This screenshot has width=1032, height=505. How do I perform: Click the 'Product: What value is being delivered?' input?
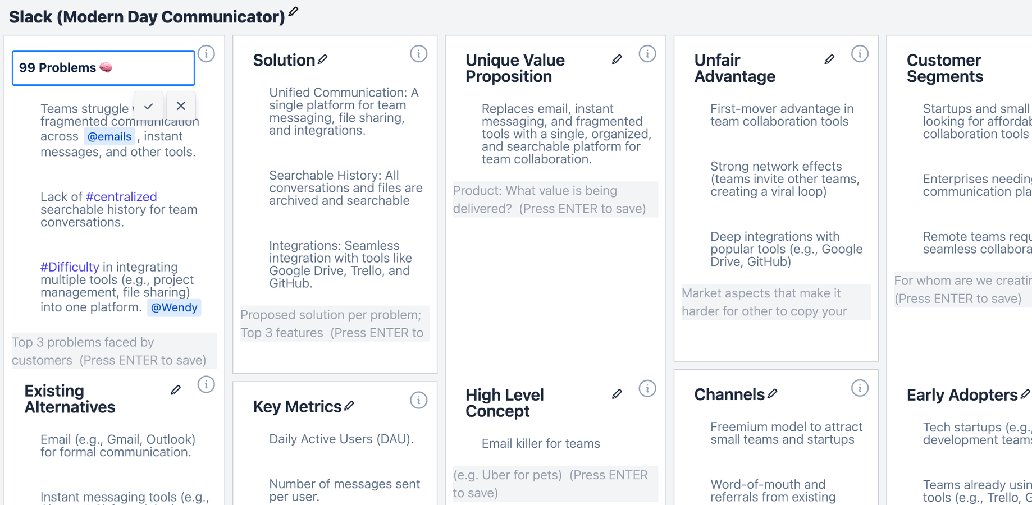tap(555, 200)
